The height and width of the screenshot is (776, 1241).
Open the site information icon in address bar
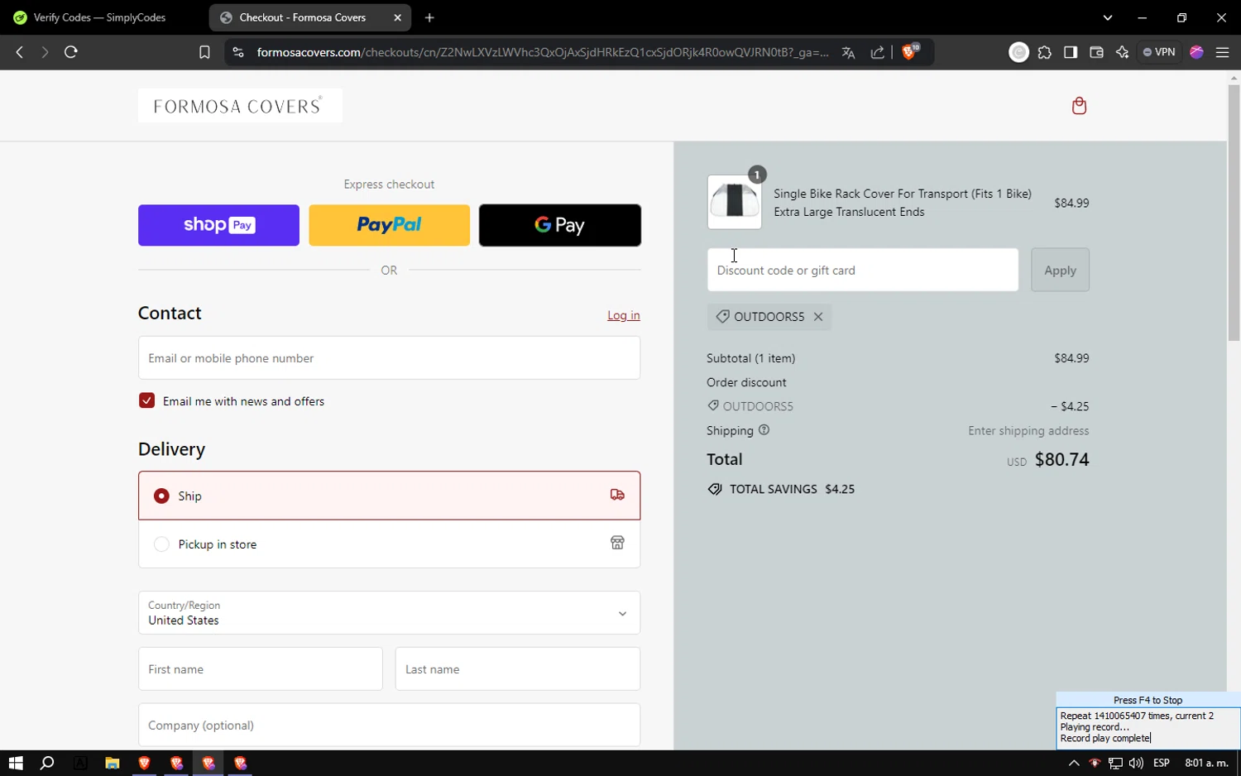click(x=238, y=52)
